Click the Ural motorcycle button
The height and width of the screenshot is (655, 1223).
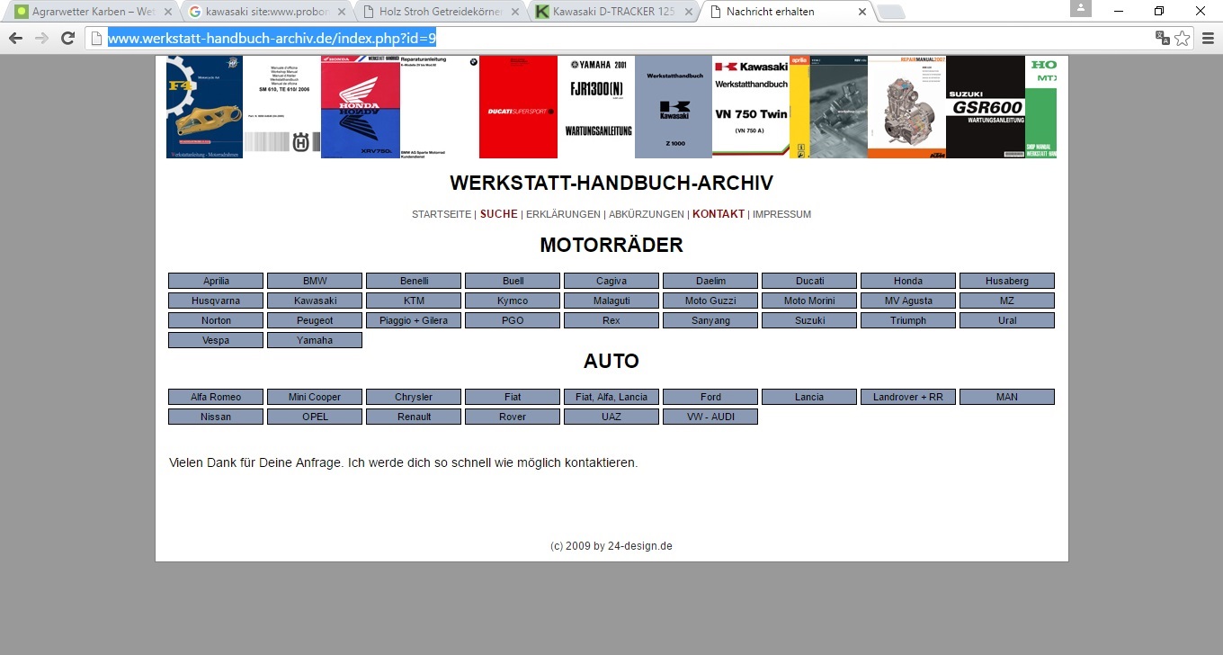[1007, 320]
